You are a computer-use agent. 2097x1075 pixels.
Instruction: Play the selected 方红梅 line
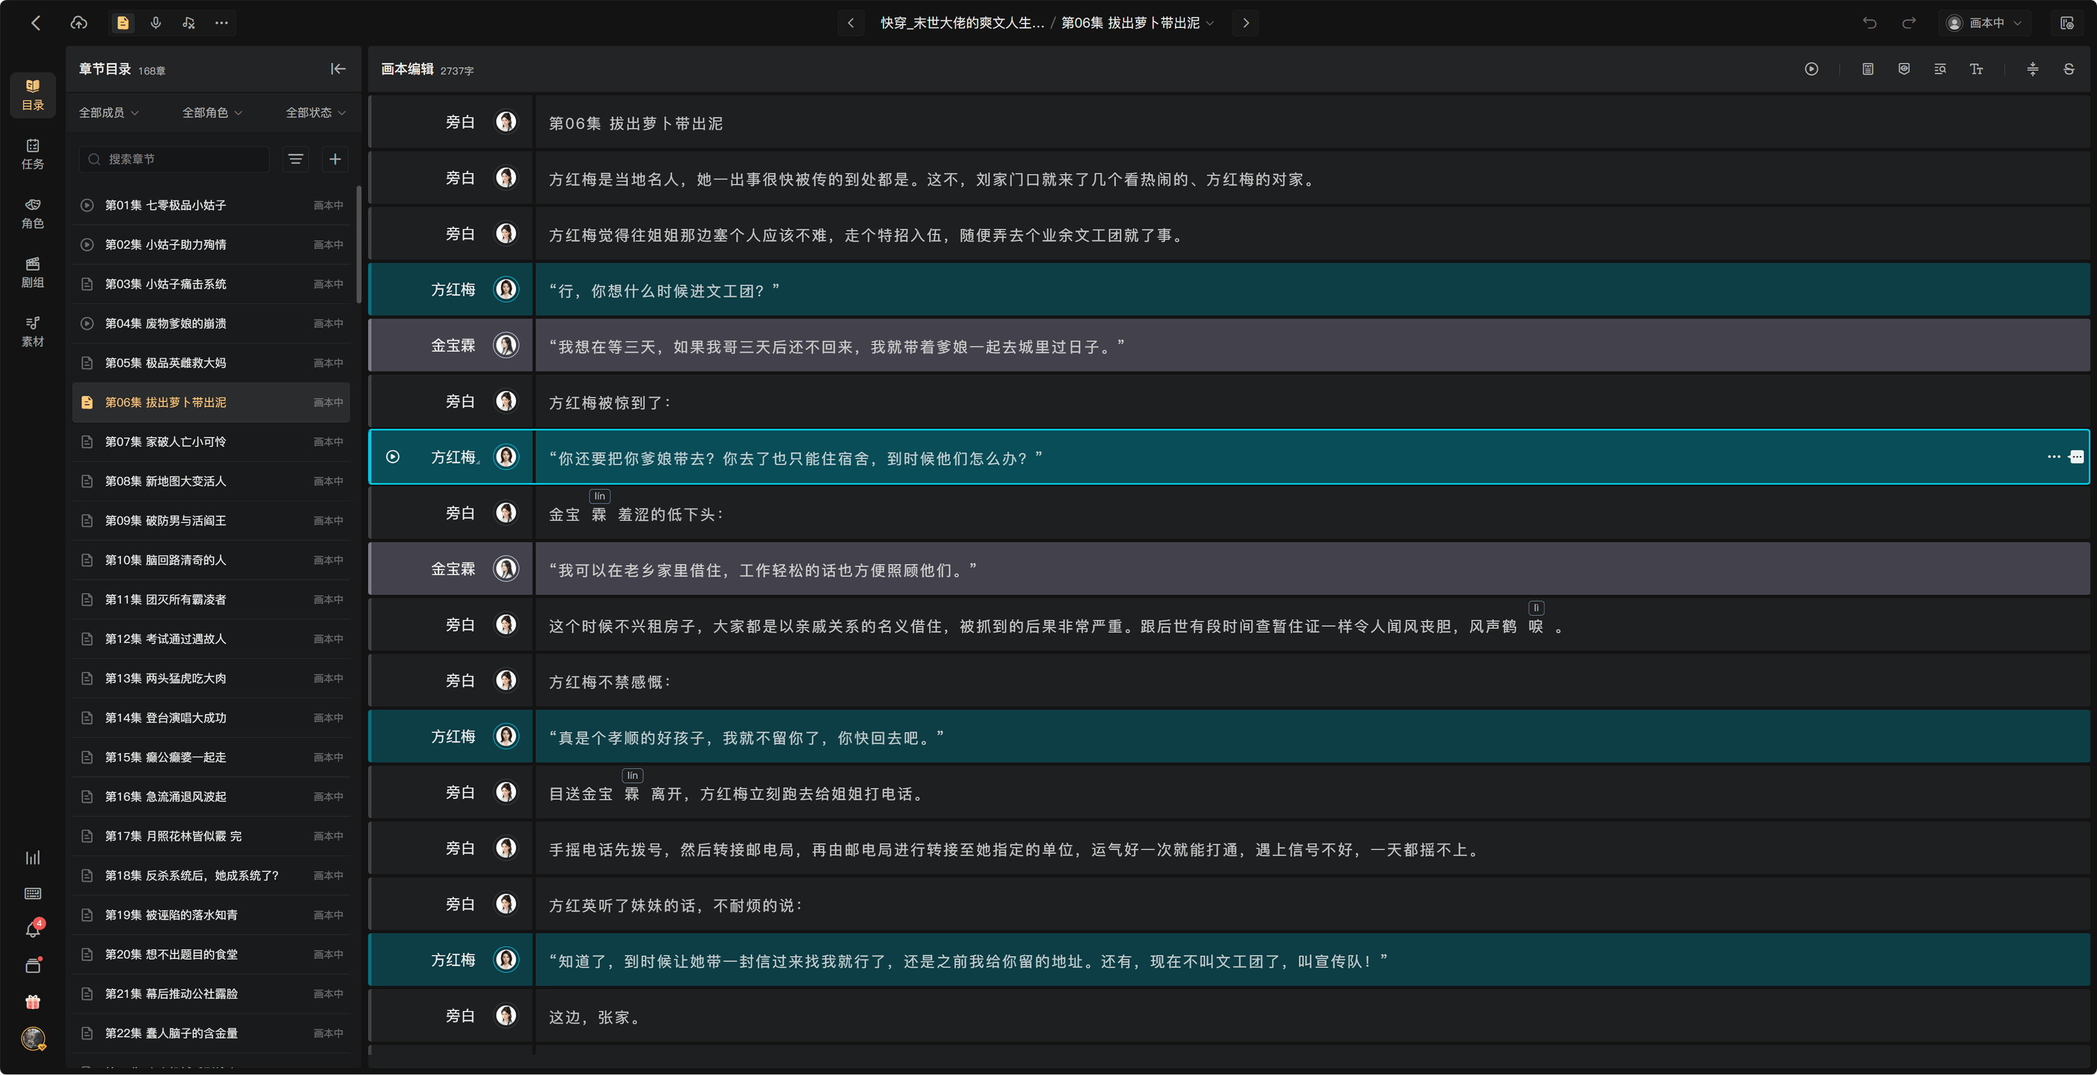[x=393, y=458]
